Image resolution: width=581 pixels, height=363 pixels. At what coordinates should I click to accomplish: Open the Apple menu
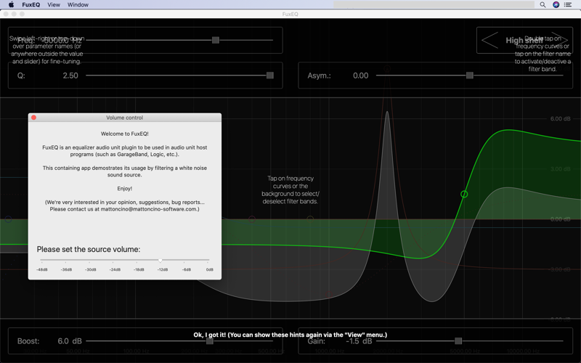pyautogui.click(x=11, y=5)
